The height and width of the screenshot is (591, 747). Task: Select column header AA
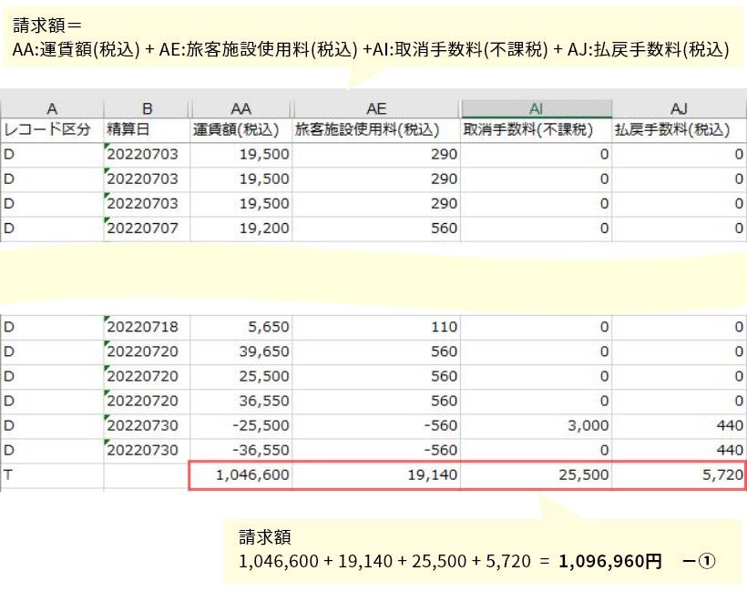240,108
